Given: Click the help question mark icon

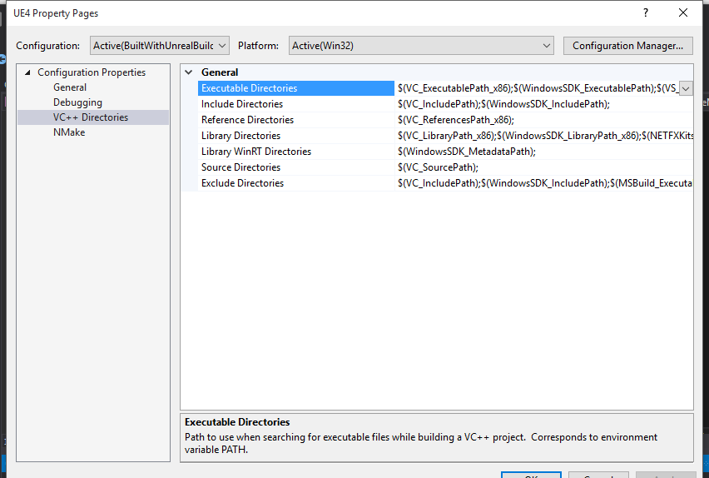Looking at the screenshot, I should click(x=646, y=12).
